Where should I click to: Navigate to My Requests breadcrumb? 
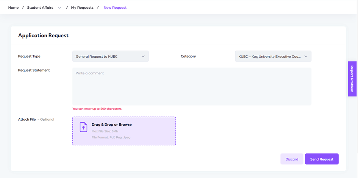tap(82, 8)
